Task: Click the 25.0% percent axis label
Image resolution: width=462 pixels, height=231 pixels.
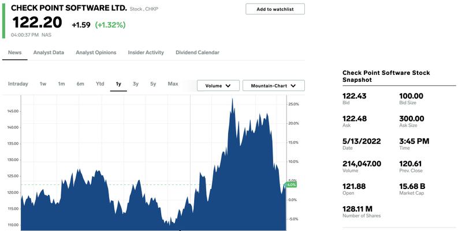Action: [293, 104]
